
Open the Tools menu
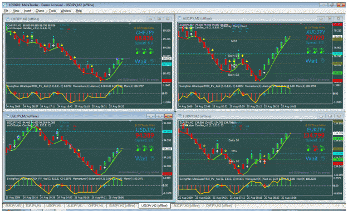52,11
